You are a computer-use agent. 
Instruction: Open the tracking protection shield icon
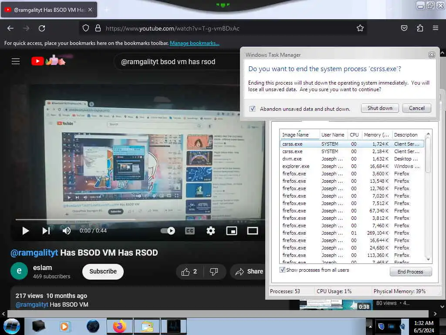pyautogui.click(x=86, y=28)
